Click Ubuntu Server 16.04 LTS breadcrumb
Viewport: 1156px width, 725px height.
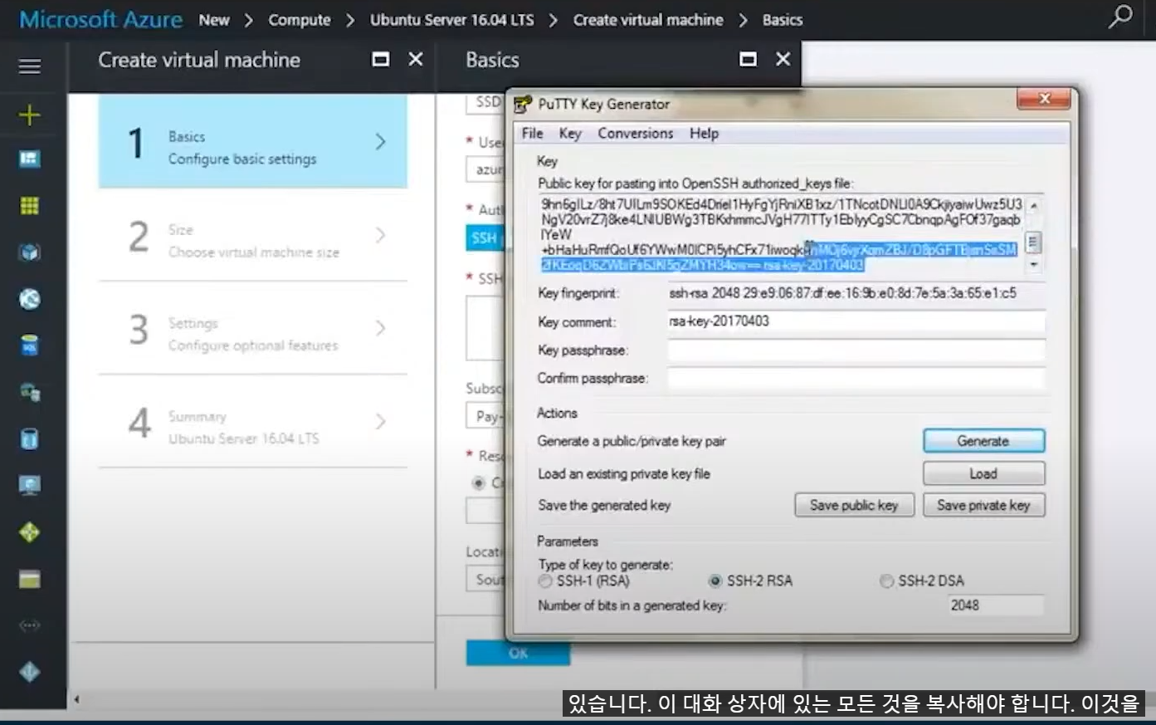pos(452,20)
